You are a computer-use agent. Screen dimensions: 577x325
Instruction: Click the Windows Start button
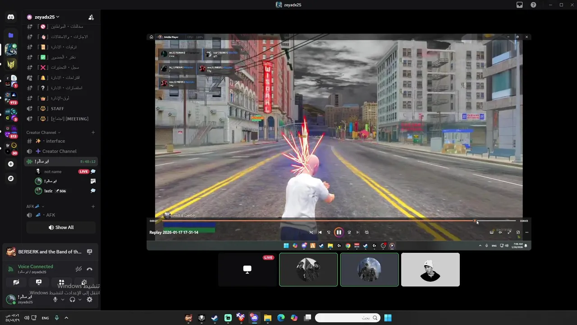(x=388, y=318)
